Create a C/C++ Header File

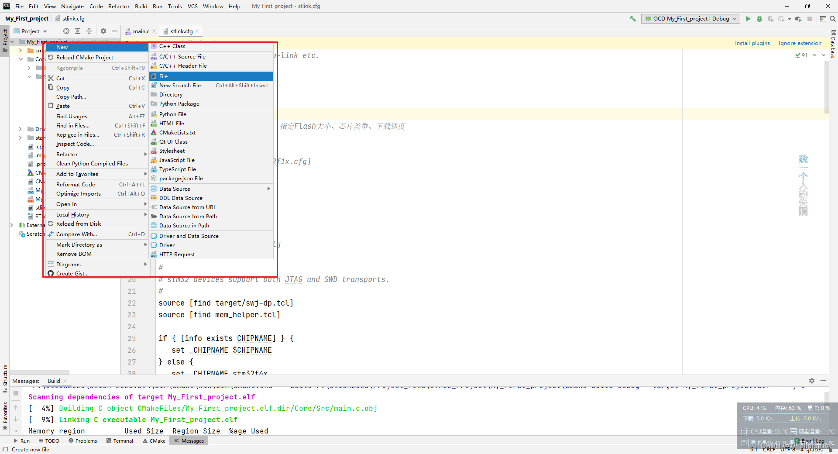[x=211, y=66]
